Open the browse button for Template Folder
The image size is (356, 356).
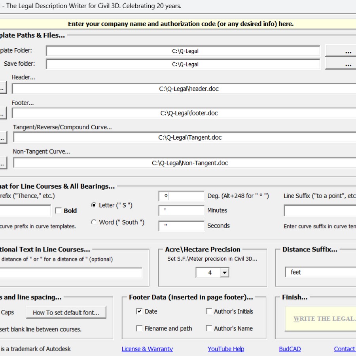click(x=341, y=51)
